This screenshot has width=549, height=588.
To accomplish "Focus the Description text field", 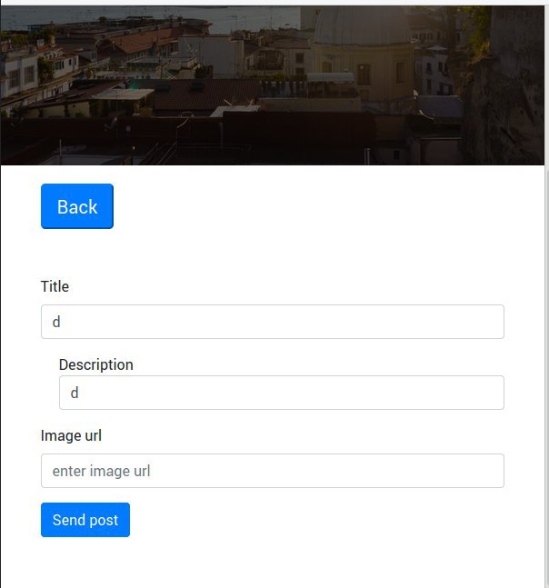I will 282,393.
